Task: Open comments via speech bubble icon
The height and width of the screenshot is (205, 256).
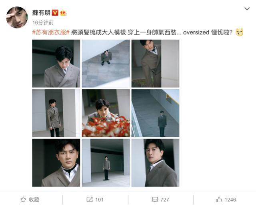Action: (x=155, y=199)
